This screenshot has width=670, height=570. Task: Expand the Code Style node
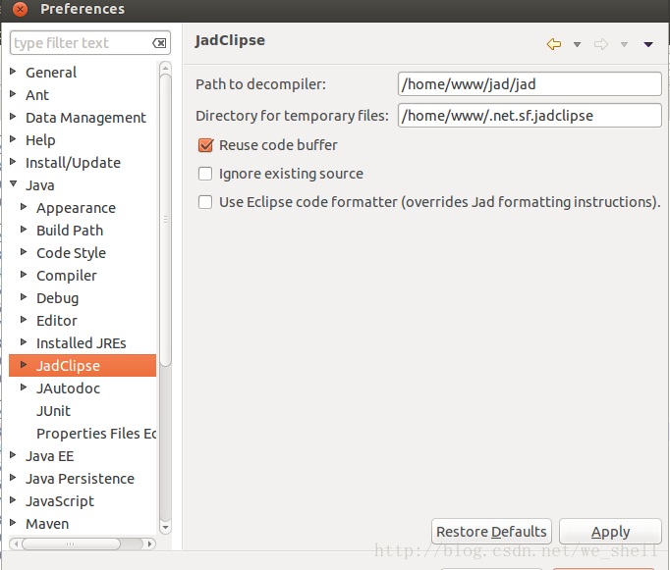(24, 252)
